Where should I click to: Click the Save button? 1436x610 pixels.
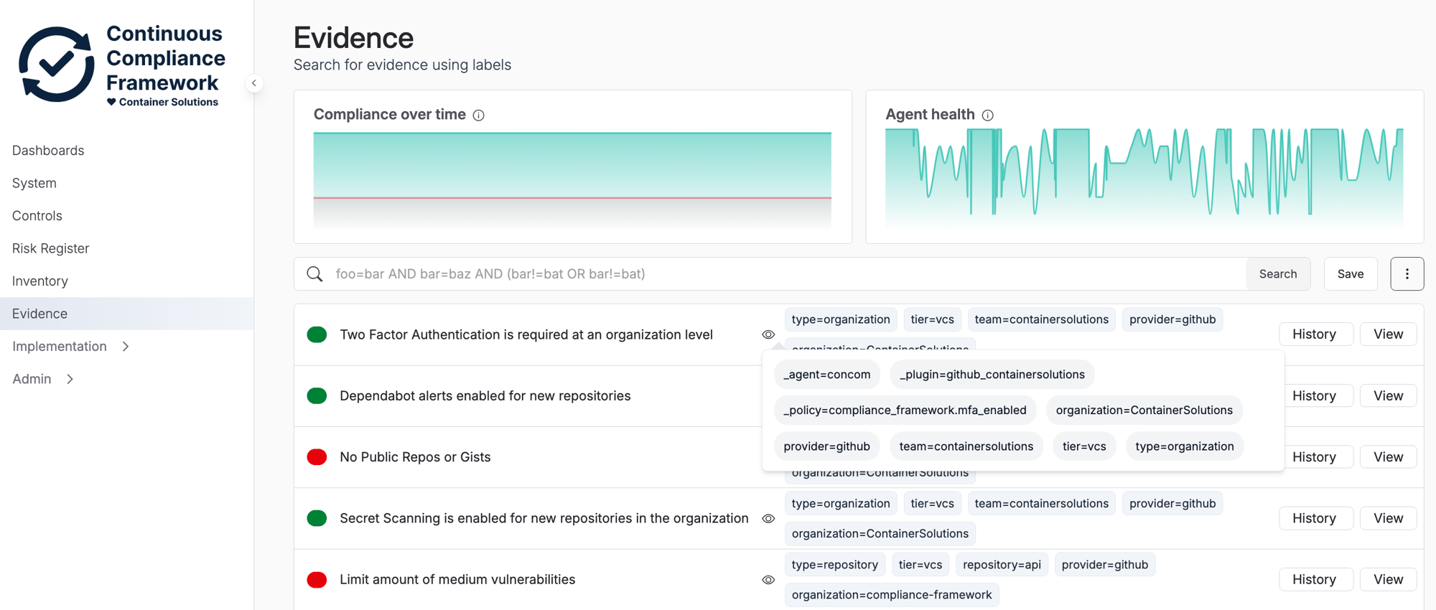(1351, 274)
